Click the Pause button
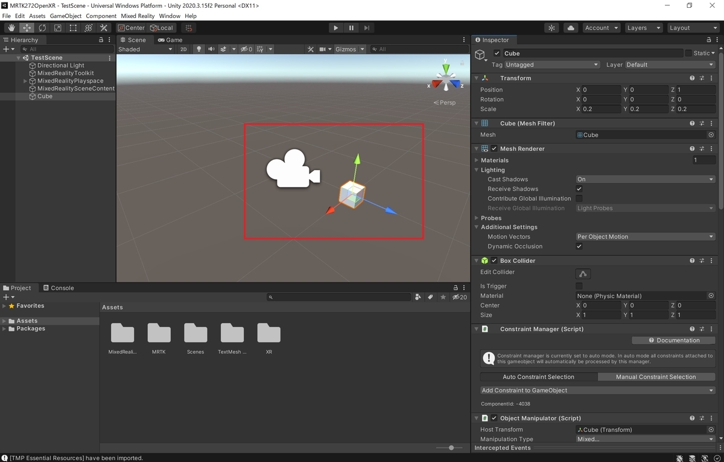 pos(351,28)
